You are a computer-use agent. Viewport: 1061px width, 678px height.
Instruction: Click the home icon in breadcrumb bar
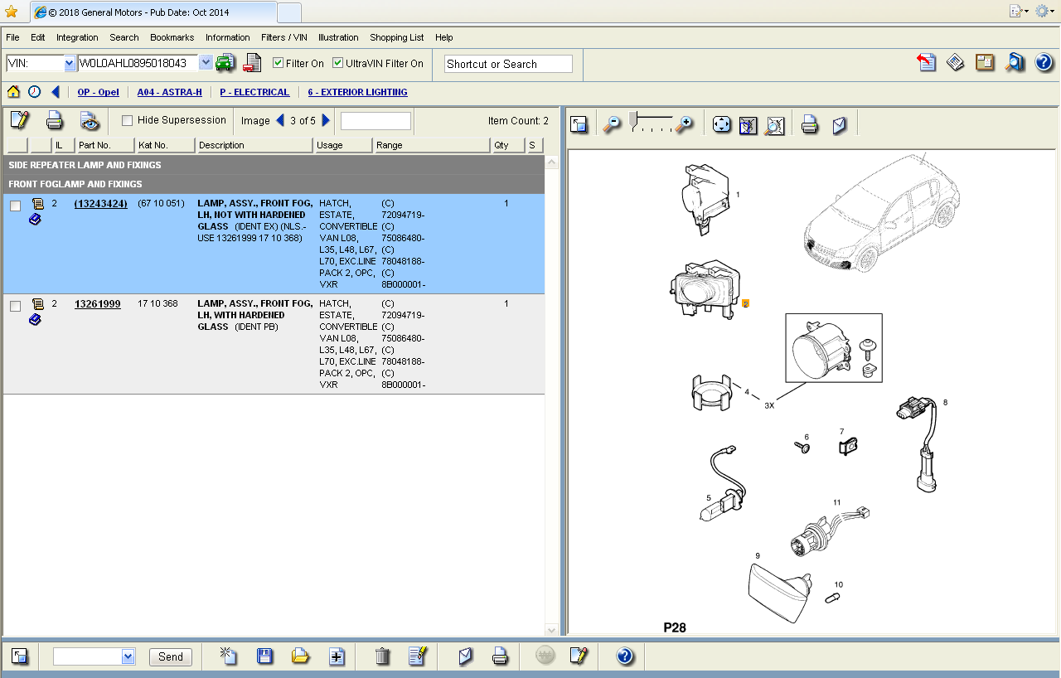(x=13, y=92)
